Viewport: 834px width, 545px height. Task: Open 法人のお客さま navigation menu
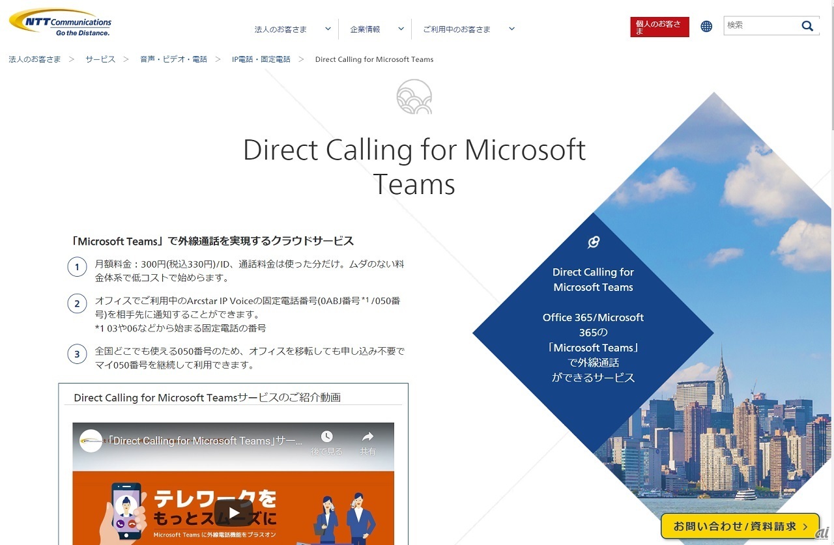[x=280, y=29]
